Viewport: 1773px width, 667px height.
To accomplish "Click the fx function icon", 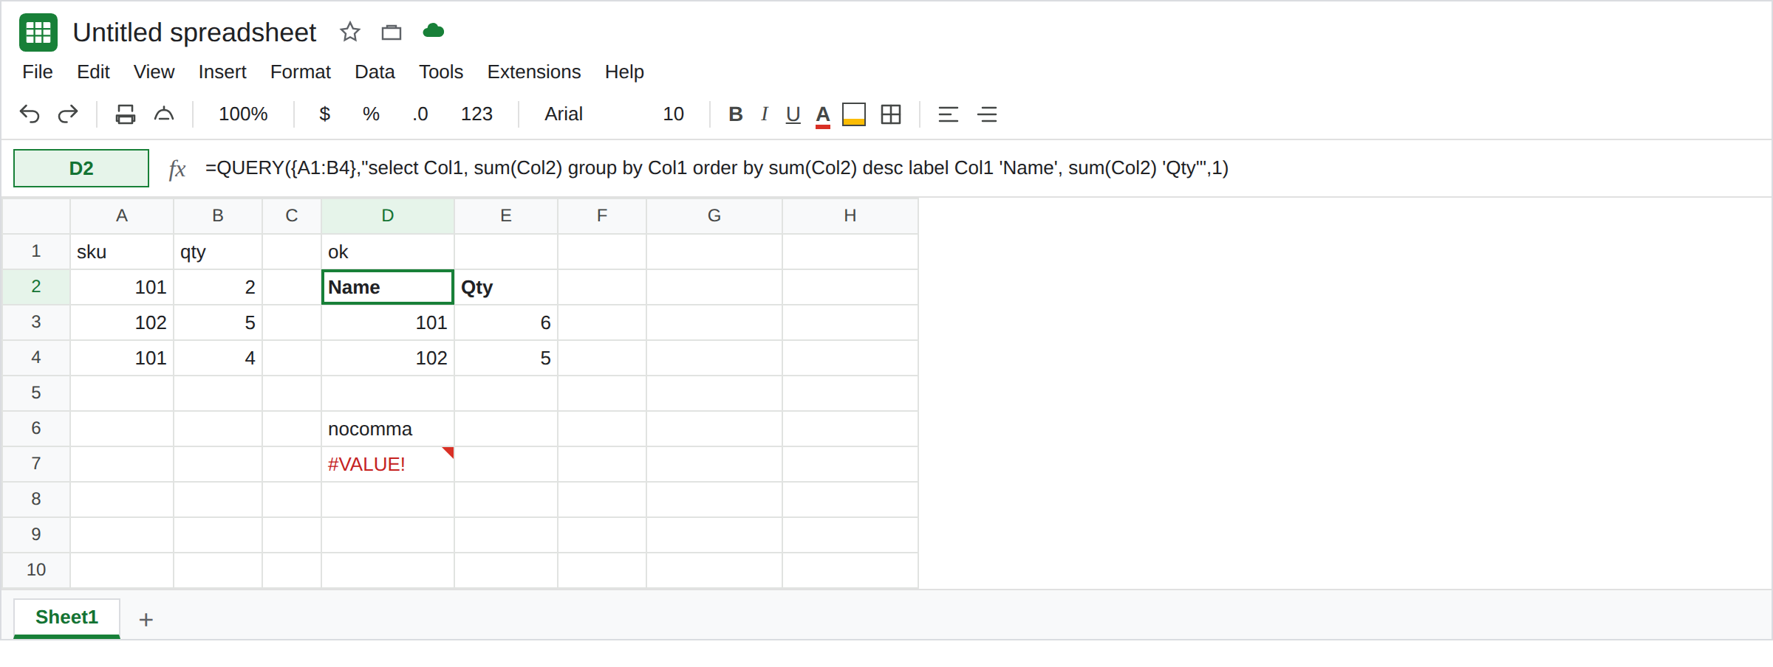I will (x=177, y=169).
